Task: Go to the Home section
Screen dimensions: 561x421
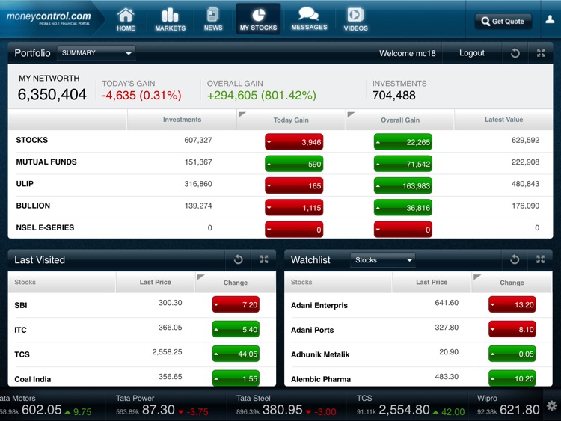Action: [126, 19]
